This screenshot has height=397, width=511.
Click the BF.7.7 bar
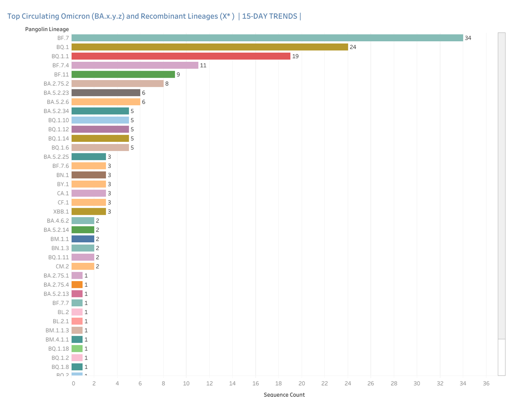point(77,303)
